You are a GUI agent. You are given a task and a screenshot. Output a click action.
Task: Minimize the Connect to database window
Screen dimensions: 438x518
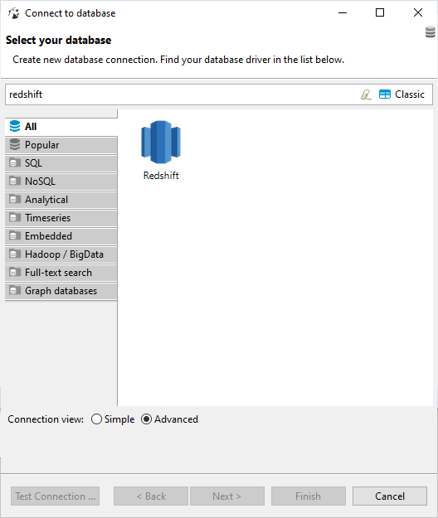(343, 13)
